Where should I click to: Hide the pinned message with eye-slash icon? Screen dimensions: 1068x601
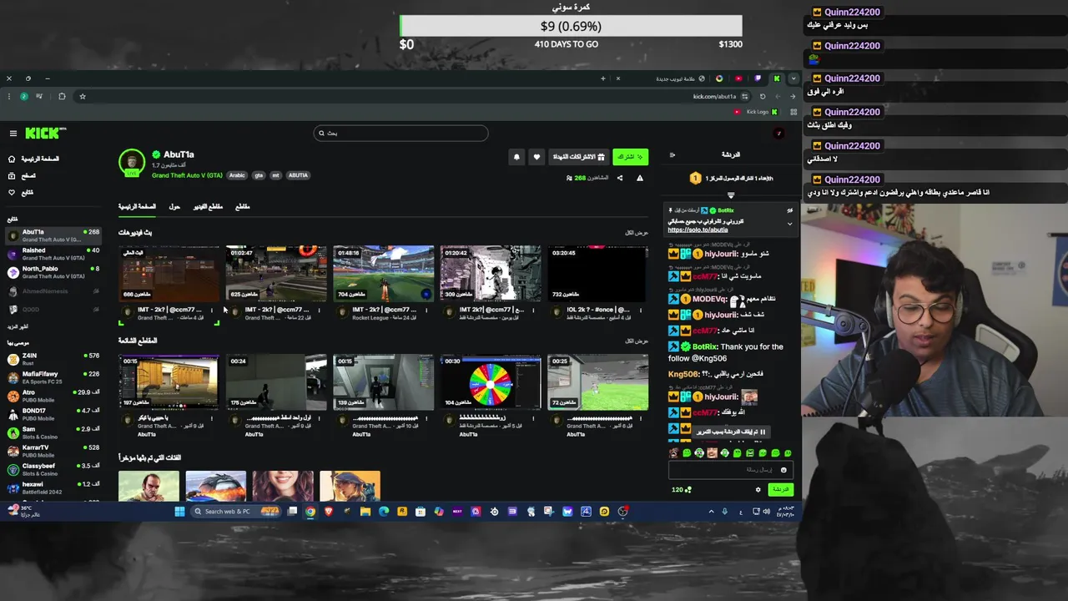coord(789,210)
